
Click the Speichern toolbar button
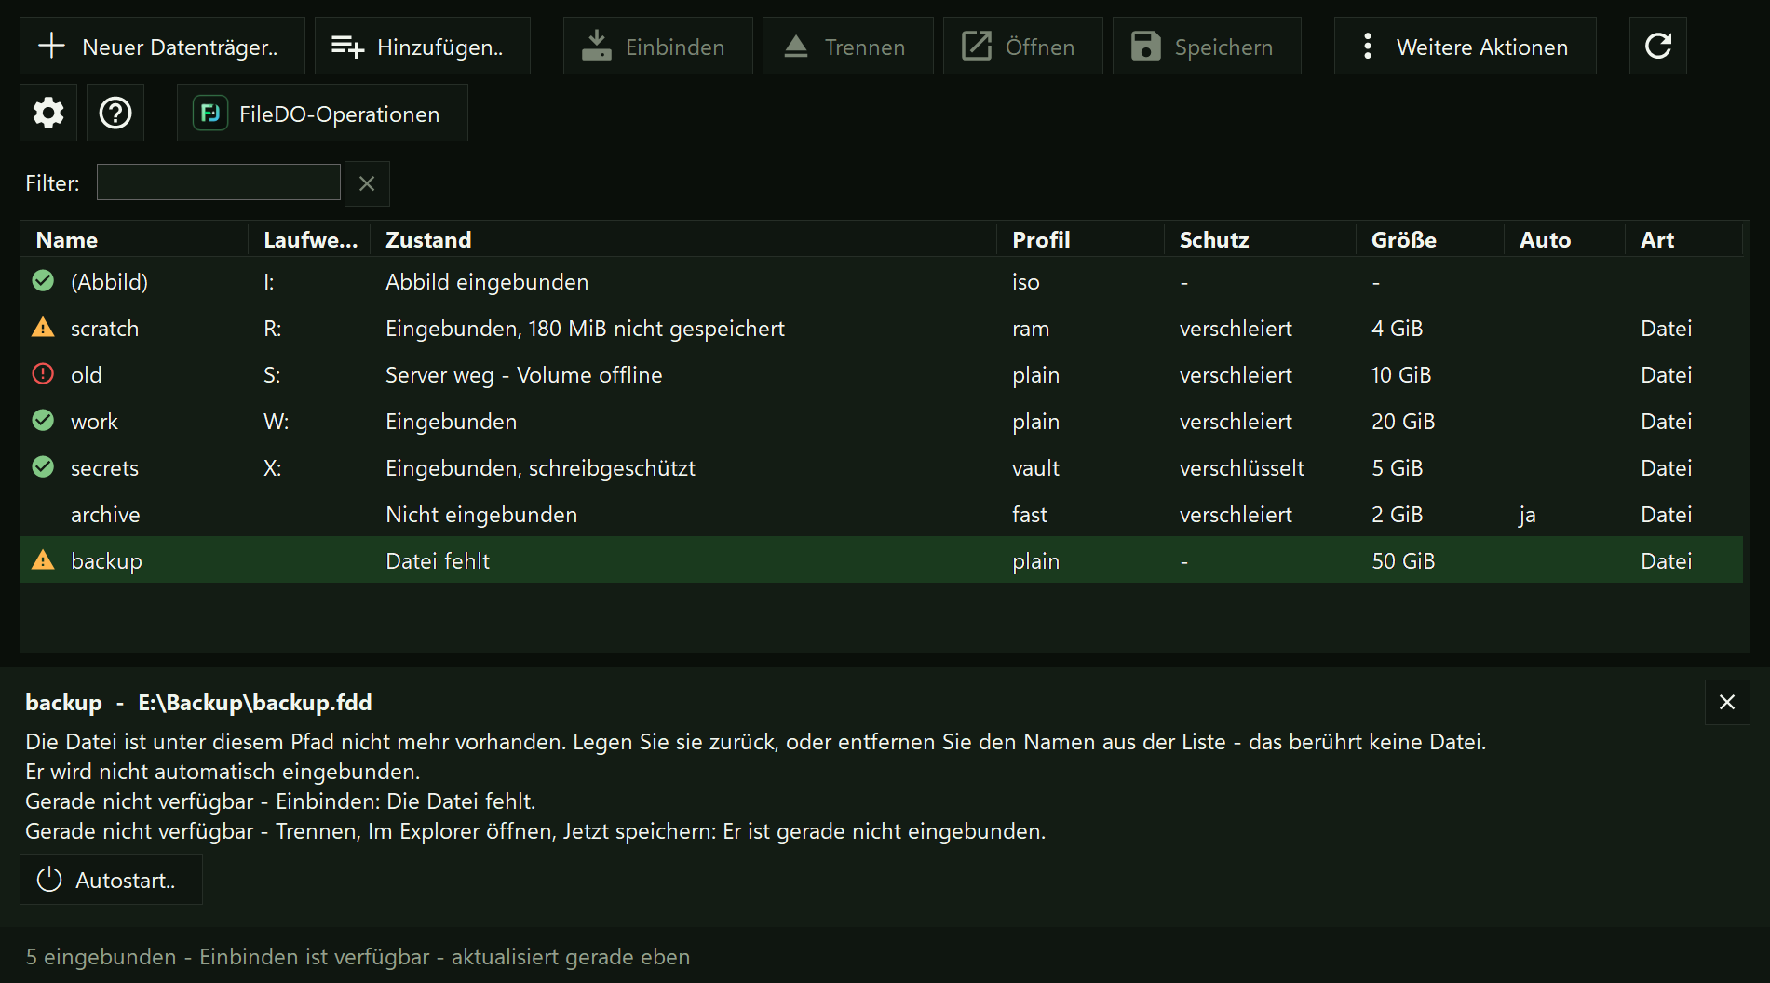coord(1207,46)
